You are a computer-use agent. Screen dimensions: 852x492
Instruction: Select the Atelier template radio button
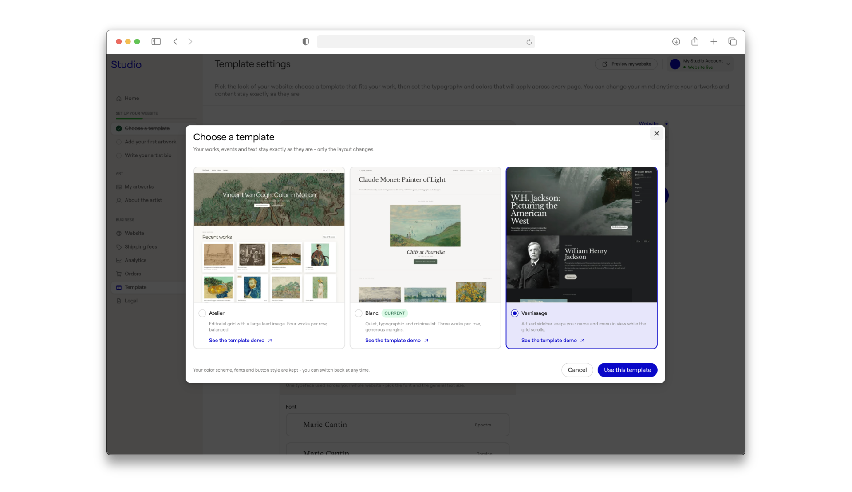click(x=202, y=313)
